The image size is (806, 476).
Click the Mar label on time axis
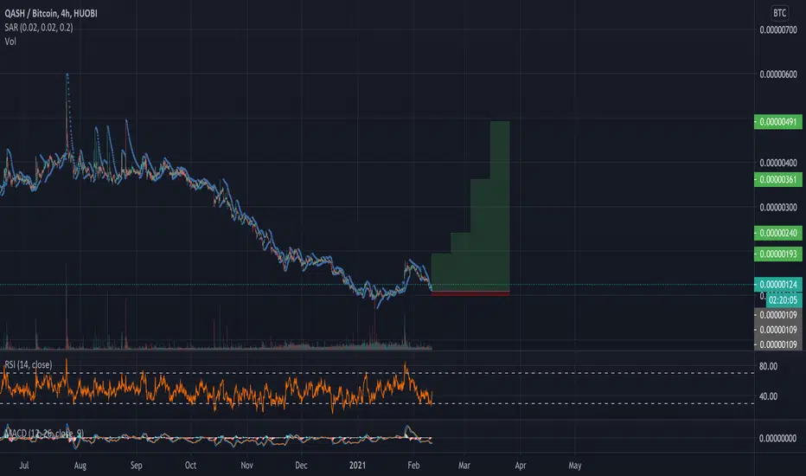coord(464,466)
